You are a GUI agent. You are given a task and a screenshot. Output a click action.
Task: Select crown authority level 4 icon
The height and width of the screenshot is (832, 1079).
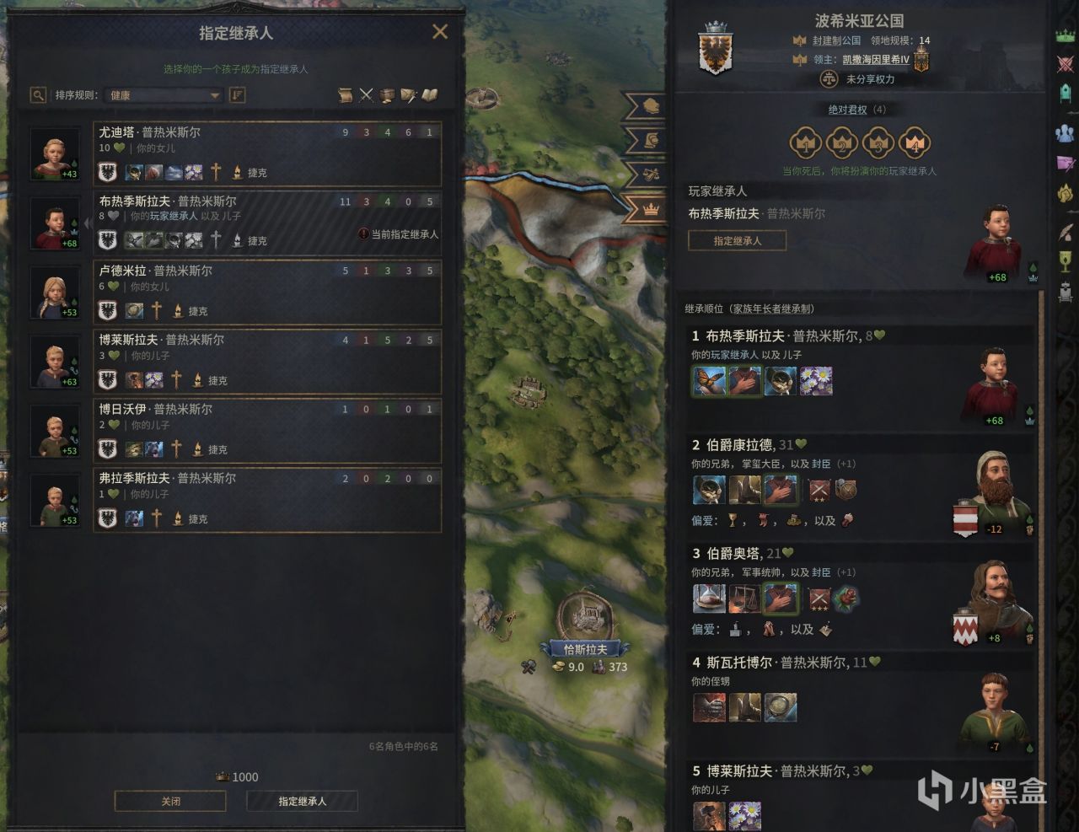coord(915,143)
